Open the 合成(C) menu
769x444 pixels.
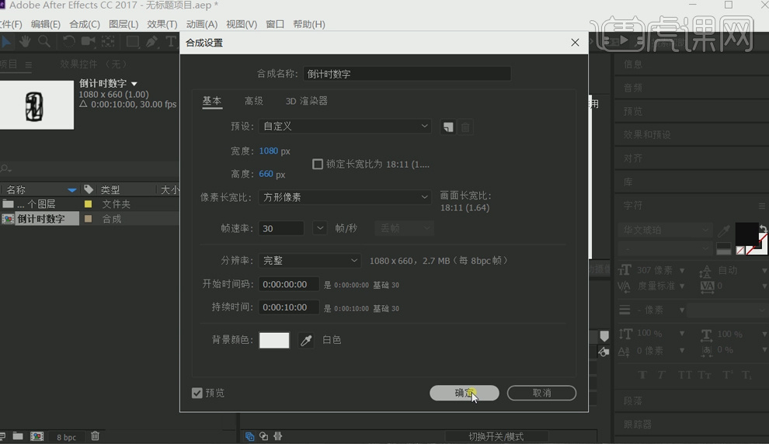pos(85,24)
